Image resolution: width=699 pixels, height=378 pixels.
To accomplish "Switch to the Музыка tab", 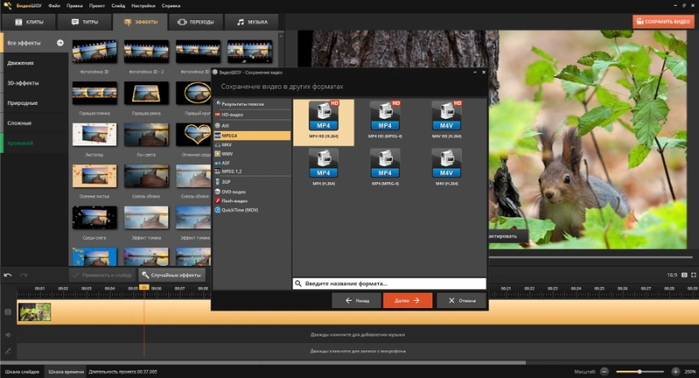I will (252, 22).
